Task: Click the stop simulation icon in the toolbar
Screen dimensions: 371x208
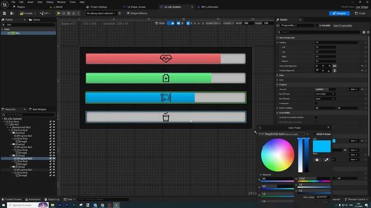Action: pyautogui.click(x=68, y=13)
